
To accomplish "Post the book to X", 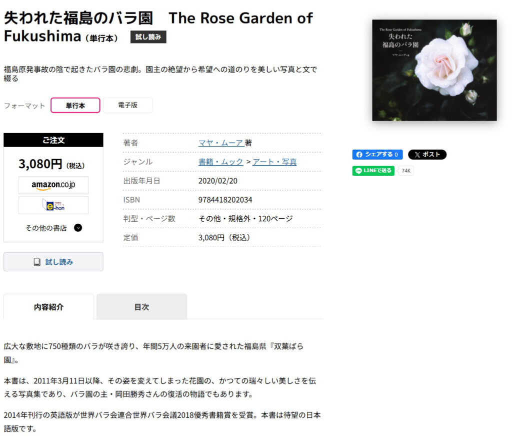I will (427, 155).
